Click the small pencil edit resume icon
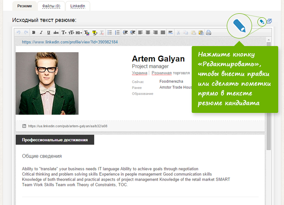Screen dimensions: 284x205 (262, 21)
